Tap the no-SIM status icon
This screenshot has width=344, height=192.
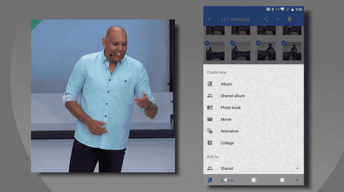(x=287, y=9)
